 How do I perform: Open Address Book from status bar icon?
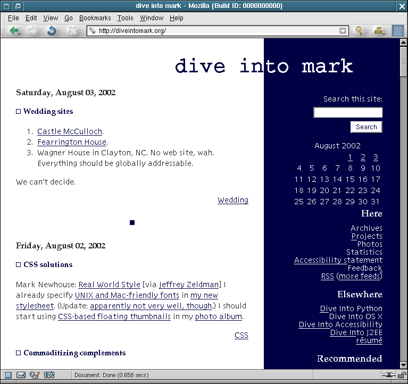click(49, 375)
